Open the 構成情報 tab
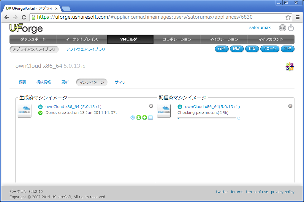The height and width of the screenshot is (202, 304). [x=44, y=82]
